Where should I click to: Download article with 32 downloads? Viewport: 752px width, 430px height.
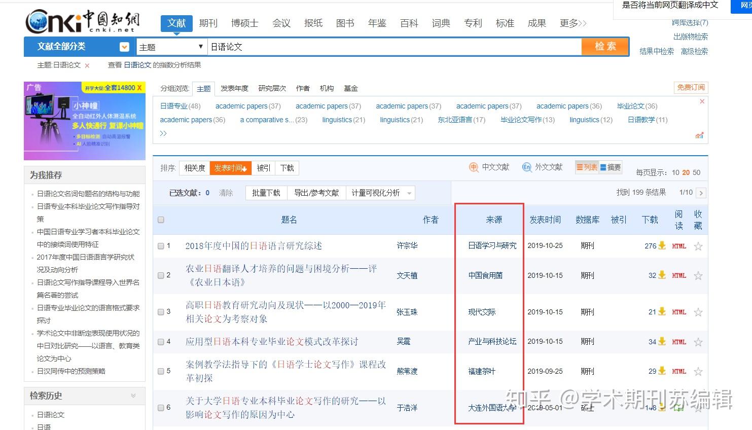(x=662, y=275)
